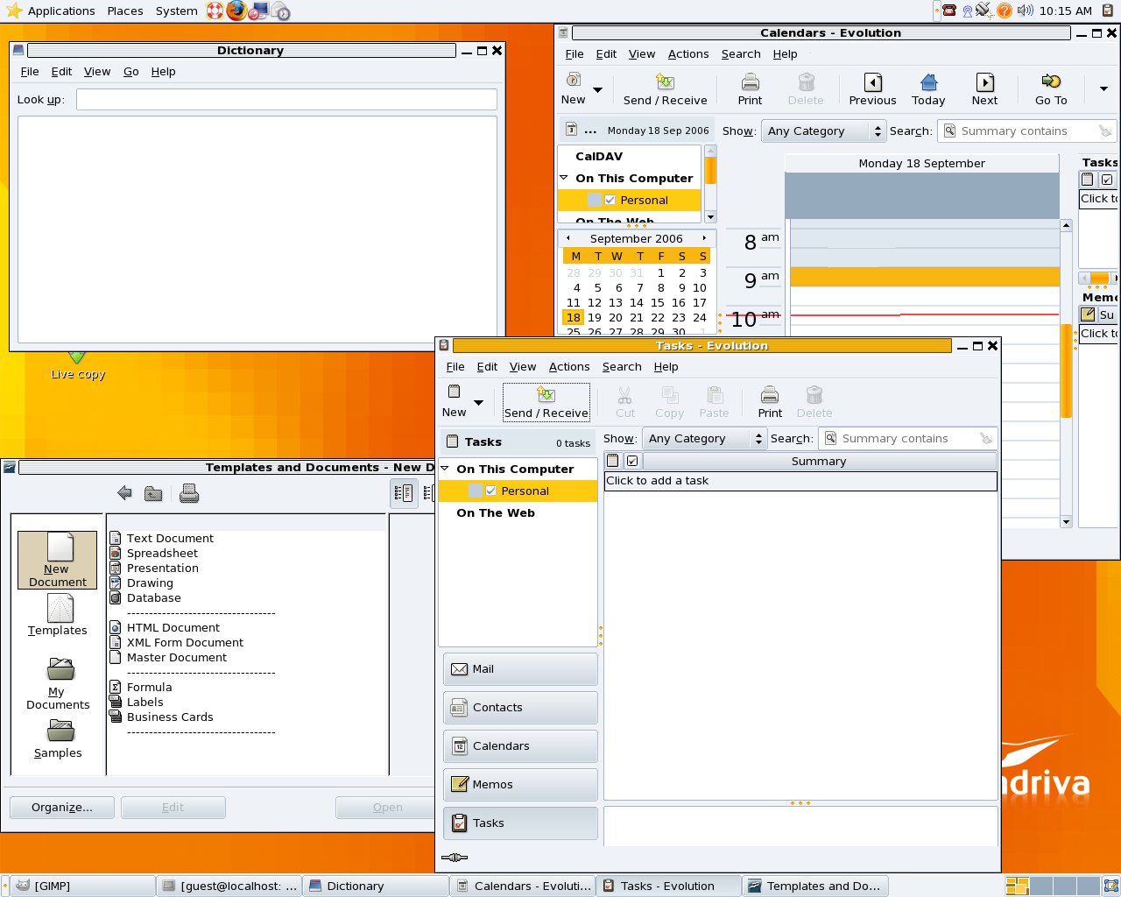Viewport: 1121px width, 897px height.
Task: Open the New dropdown arrow in Calendars window
Action: click(x=597, y=90)
